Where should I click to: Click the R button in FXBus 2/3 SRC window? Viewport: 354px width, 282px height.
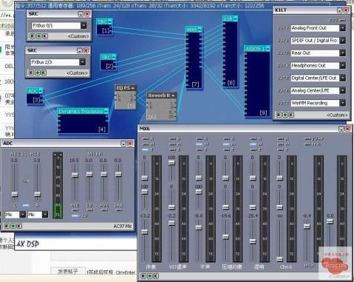pos(31,73)
